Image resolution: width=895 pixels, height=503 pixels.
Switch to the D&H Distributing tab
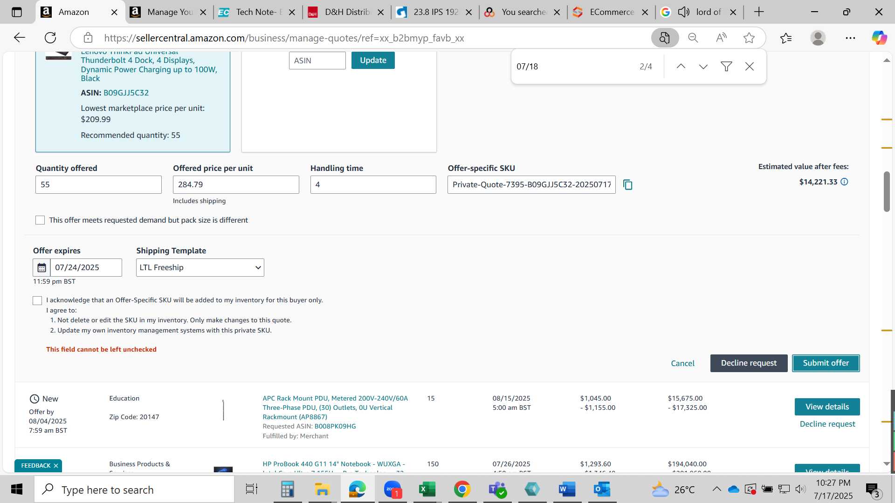point(347,12)
